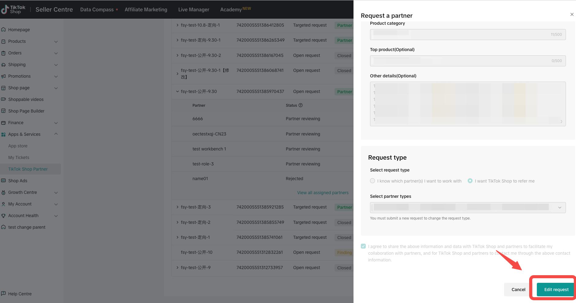576x303 pixels.
Task: Close the Request a partner panel
Action: [572, 14]
